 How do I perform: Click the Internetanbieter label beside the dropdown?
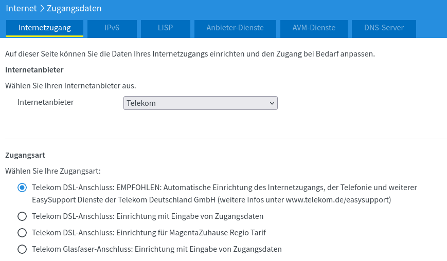(45, 102)
